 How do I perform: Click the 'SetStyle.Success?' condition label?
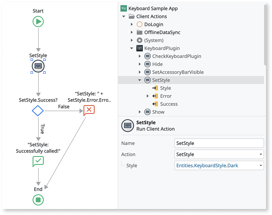click(x=38, y=100)
